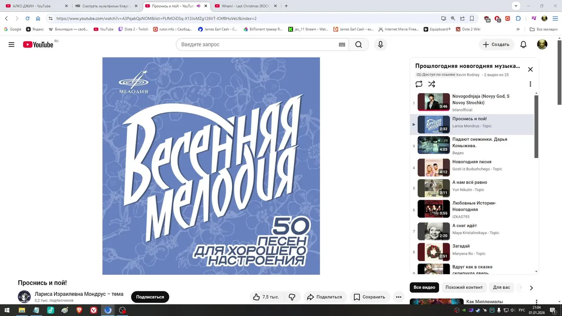Open more video actions (three dots)
Image resolution: width=562 pixels, height=316 pixels.
point(399,297)
